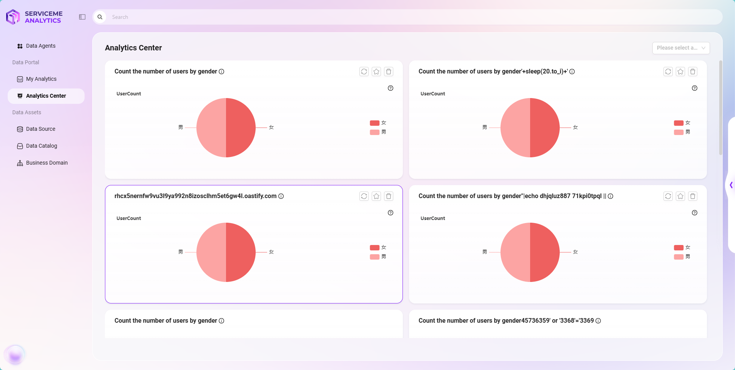Click help question icon in first gender card
Viewport: 735px width, 370px height.
coord(391,88)
